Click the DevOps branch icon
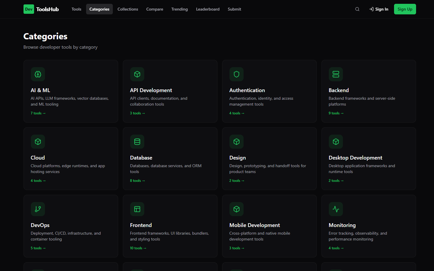The image size is (434, 271). pos(38,209)
